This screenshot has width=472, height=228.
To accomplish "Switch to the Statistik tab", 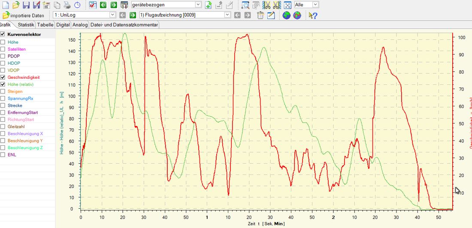I will click(26, 25).
